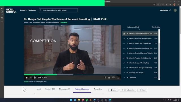Switch to the Discussions tab

point(65,89)
